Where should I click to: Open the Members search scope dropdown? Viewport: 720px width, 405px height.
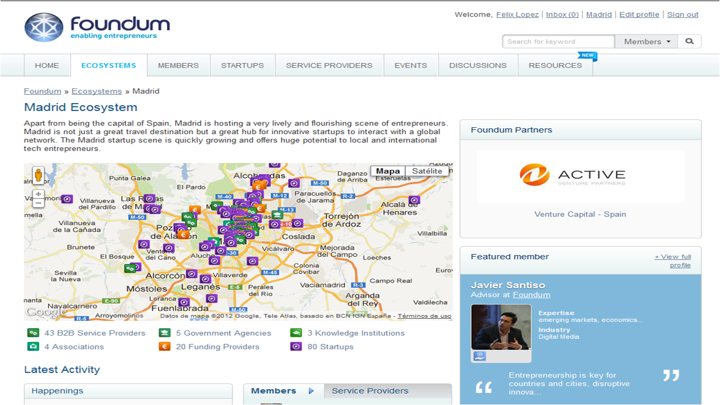pyautogui.click(x=646, y=42)
